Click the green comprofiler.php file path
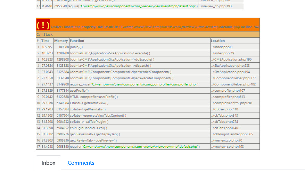305x173 pixels. coord(144,84)
